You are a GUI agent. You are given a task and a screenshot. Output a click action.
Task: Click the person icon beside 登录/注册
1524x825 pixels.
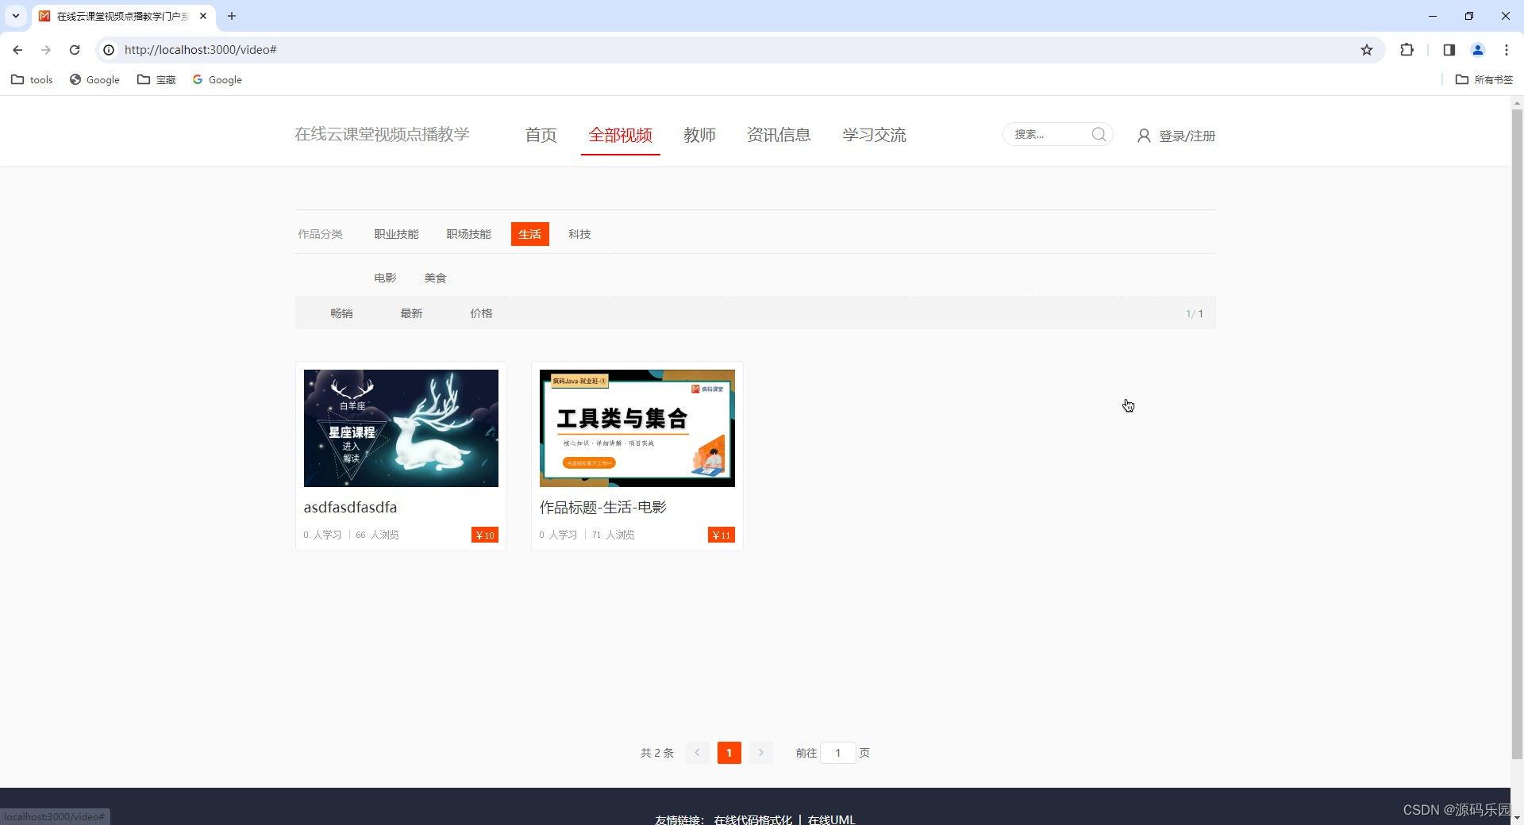click(x=1143, y=136)
